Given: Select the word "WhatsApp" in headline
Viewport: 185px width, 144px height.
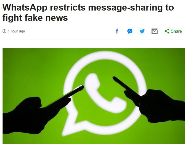Looking at the screenshot, I should click(25, 8).
